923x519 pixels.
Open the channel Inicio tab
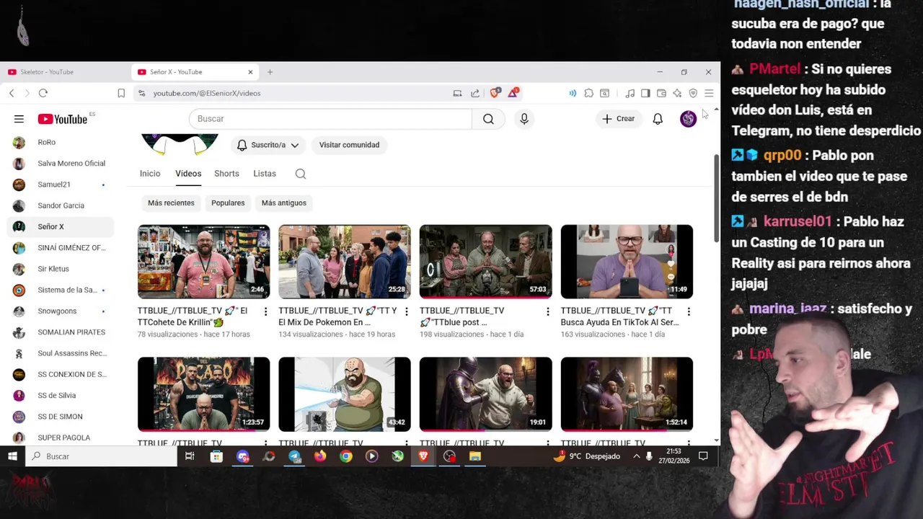click(x=150, y=174)
